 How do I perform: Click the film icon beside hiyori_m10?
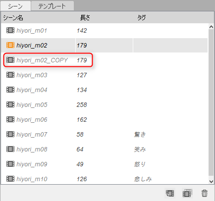coord(10,179)
